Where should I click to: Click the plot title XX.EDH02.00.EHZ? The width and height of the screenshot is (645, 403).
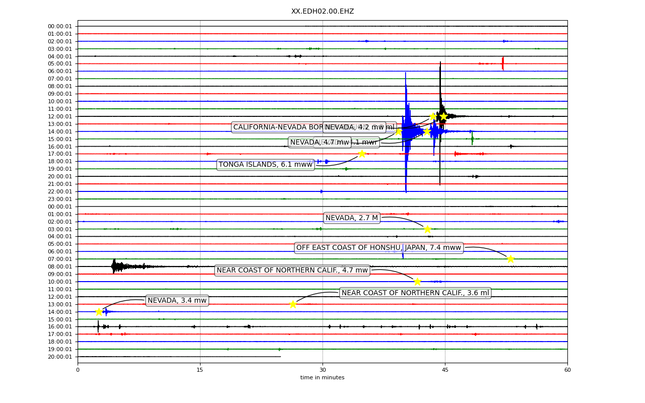[x=322, y=12]
